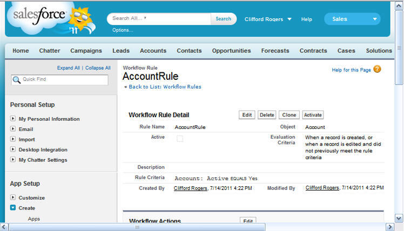Click the Rule Criteria value text
Viewport: 404px width, 231px height.
click(x=216, y=178)
